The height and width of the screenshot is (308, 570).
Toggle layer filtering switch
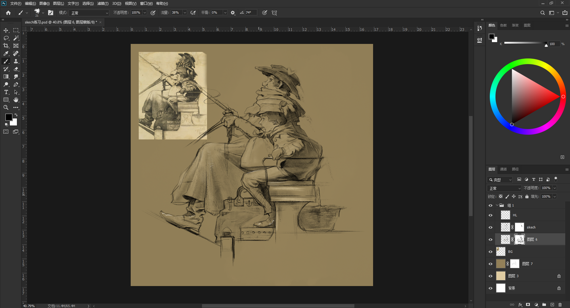coord(556,179)
